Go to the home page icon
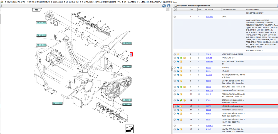The height and width of the screenshot is (134, 278). [x=2, y=2]
